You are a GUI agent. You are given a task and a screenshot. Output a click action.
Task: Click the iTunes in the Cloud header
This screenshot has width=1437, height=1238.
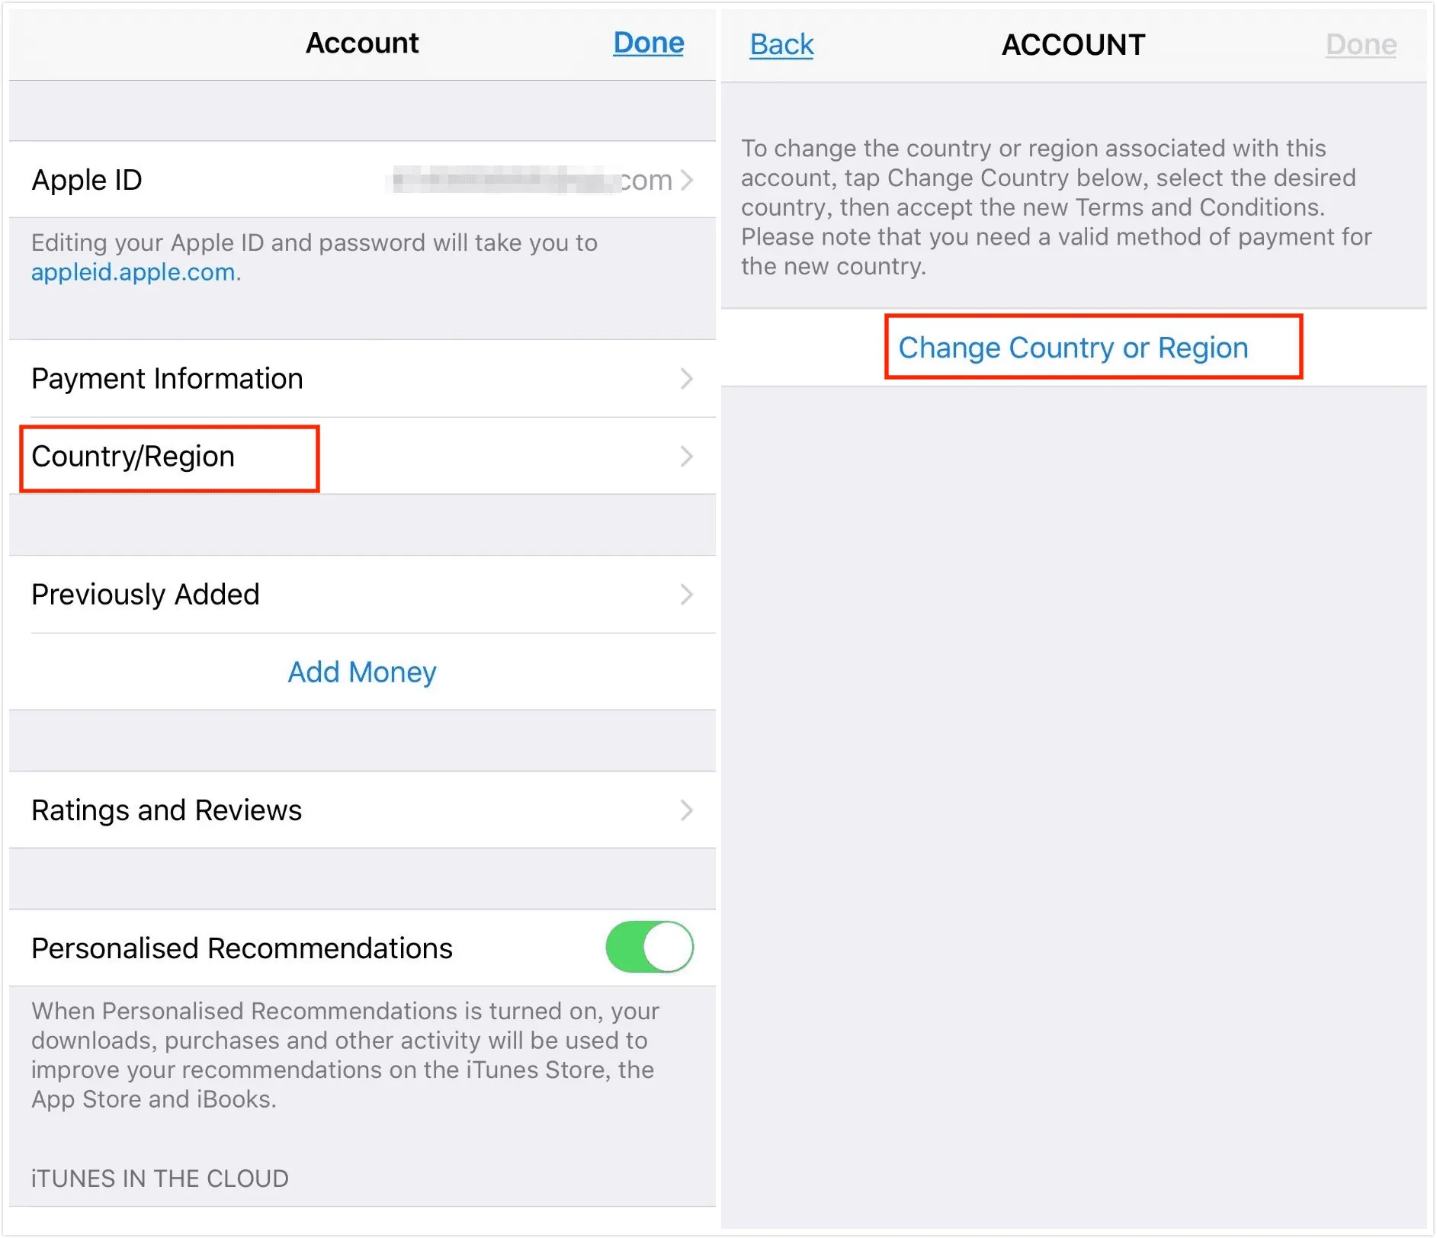tap(160, 1179)
